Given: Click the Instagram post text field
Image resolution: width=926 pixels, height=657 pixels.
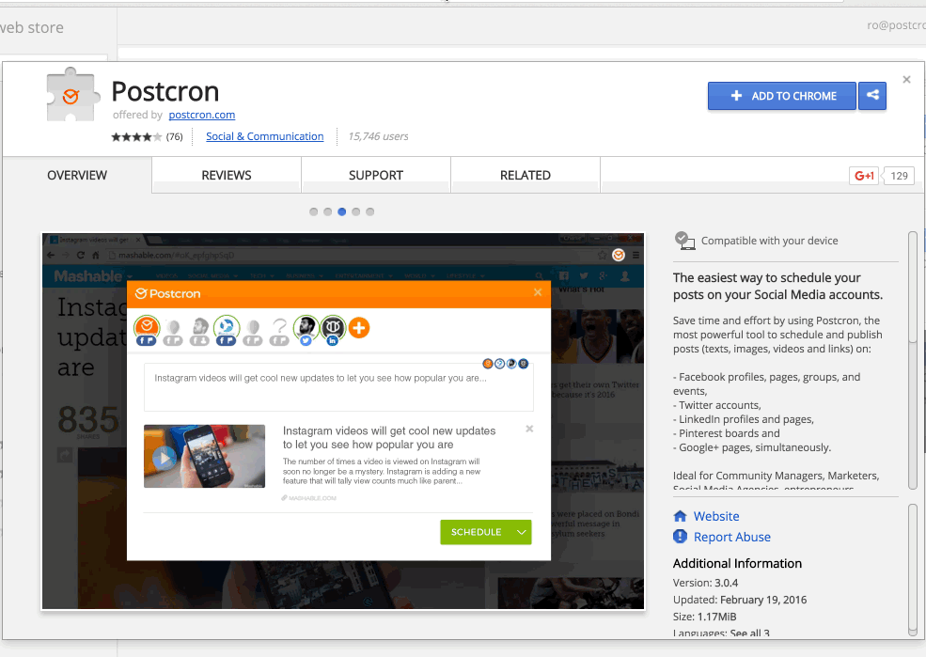Looking at the screenshot, I should 338,387.
